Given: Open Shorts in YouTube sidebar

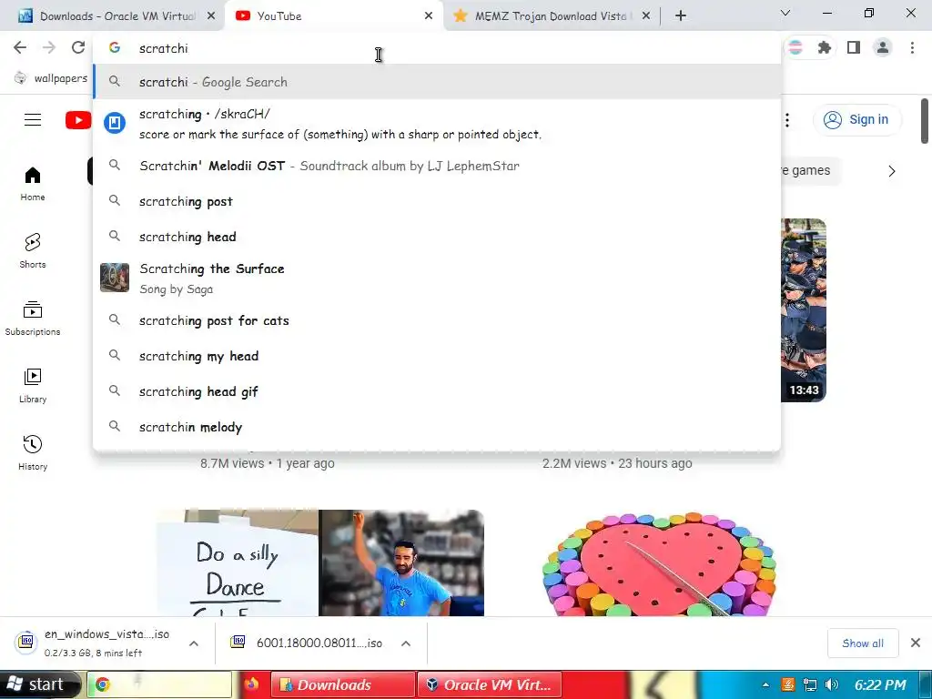Looking at the screenshot, I should coord(33,251).
